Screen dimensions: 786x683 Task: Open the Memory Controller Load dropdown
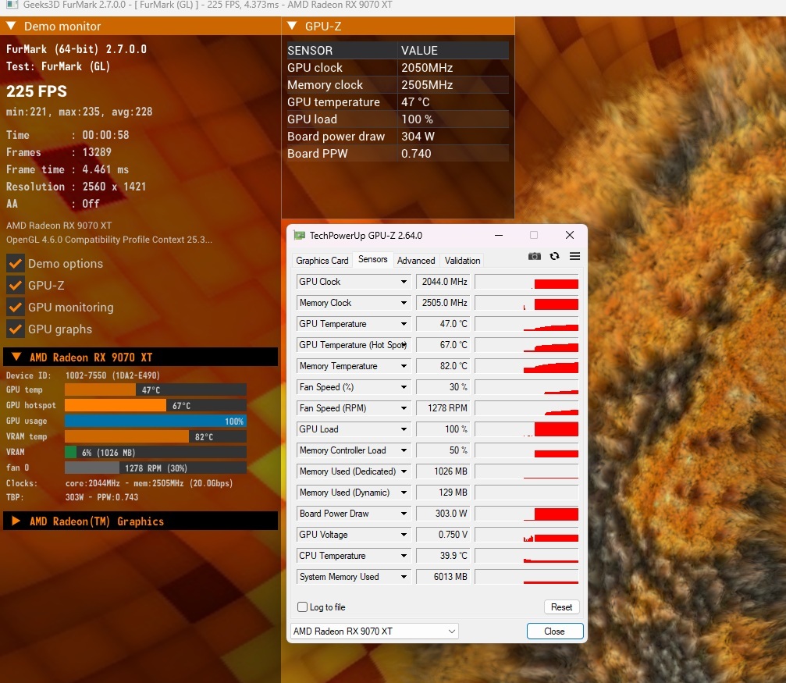point(404,450)
